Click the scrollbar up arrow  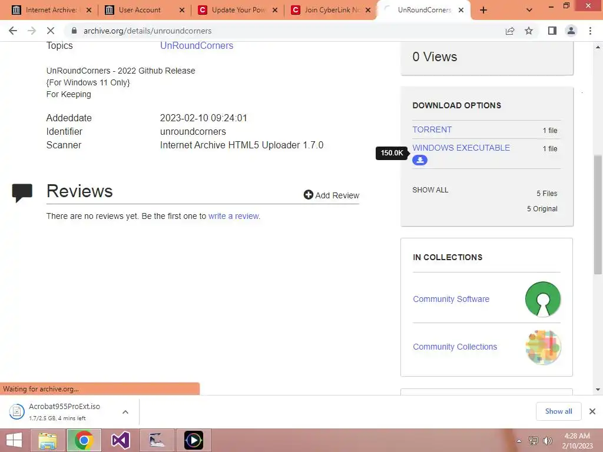pos(598,47)
